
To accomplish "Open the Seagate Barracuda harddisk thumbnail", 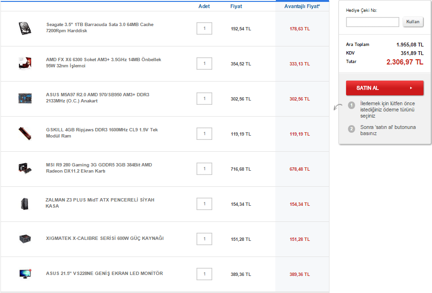I will point(25,28).
